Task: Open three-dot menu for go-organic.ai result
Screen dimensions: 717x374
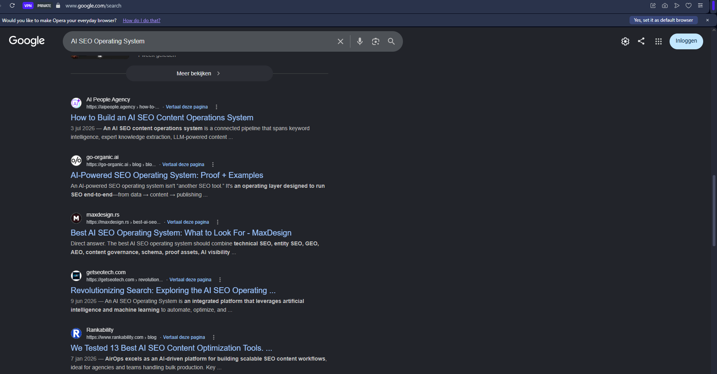Action: pos(213,165)
